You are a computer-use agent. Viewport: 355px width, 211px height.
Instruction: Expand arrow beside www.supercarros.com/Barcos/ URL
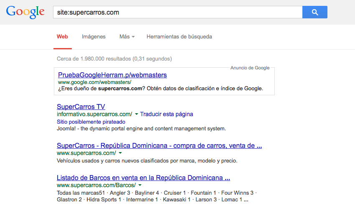140,186
